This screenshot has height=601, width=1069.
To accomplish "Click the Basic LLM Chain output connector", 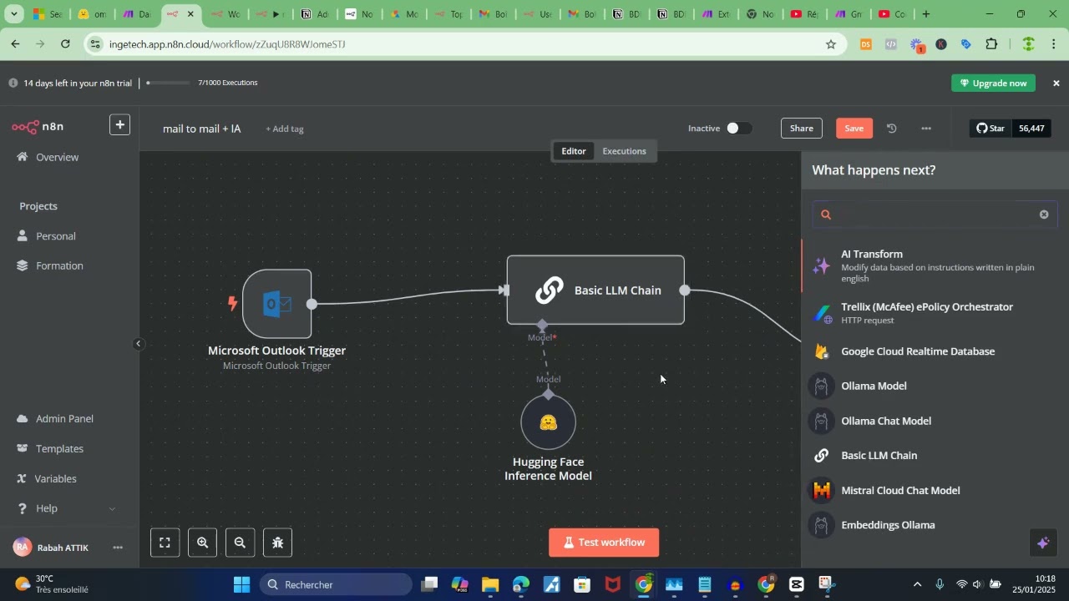I will pyautogui.click(x=685, y=290).
